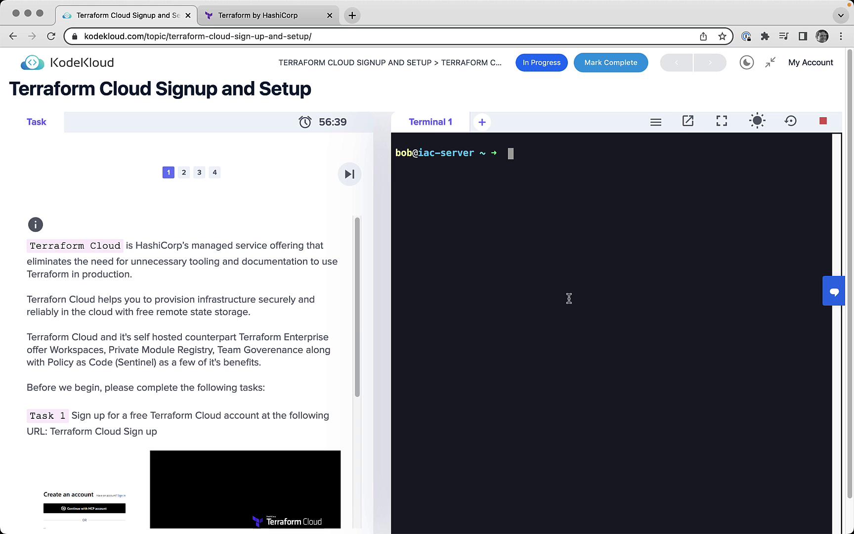Close the Terraform Cloud Signup tab

coord(188,15)
